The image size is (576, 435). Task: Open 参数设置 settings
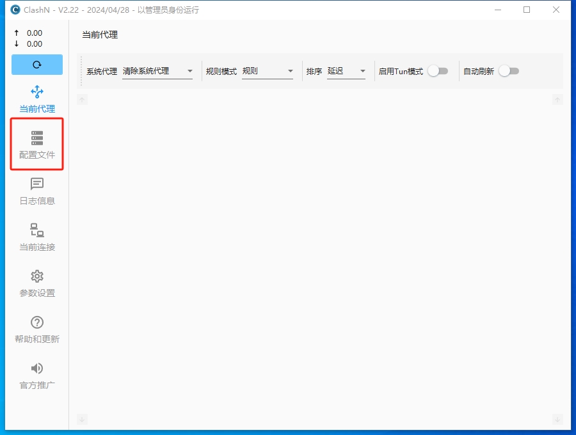click(x=36, y=283)
